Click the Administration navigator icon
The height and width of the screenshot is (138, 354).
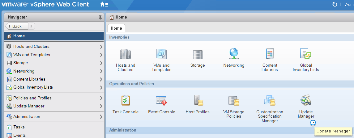(9, 117)
